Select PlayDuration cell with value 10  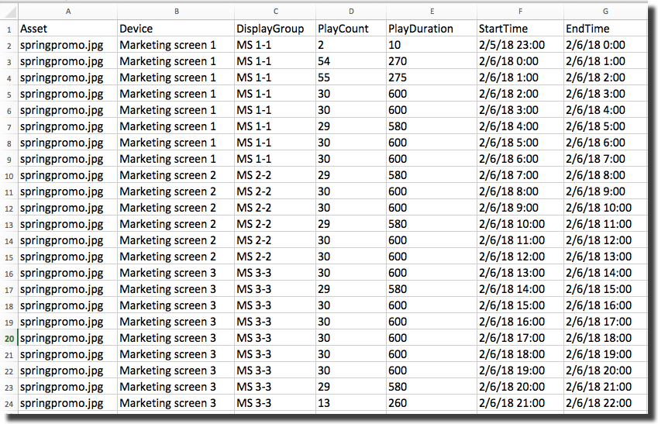point(431,45)
